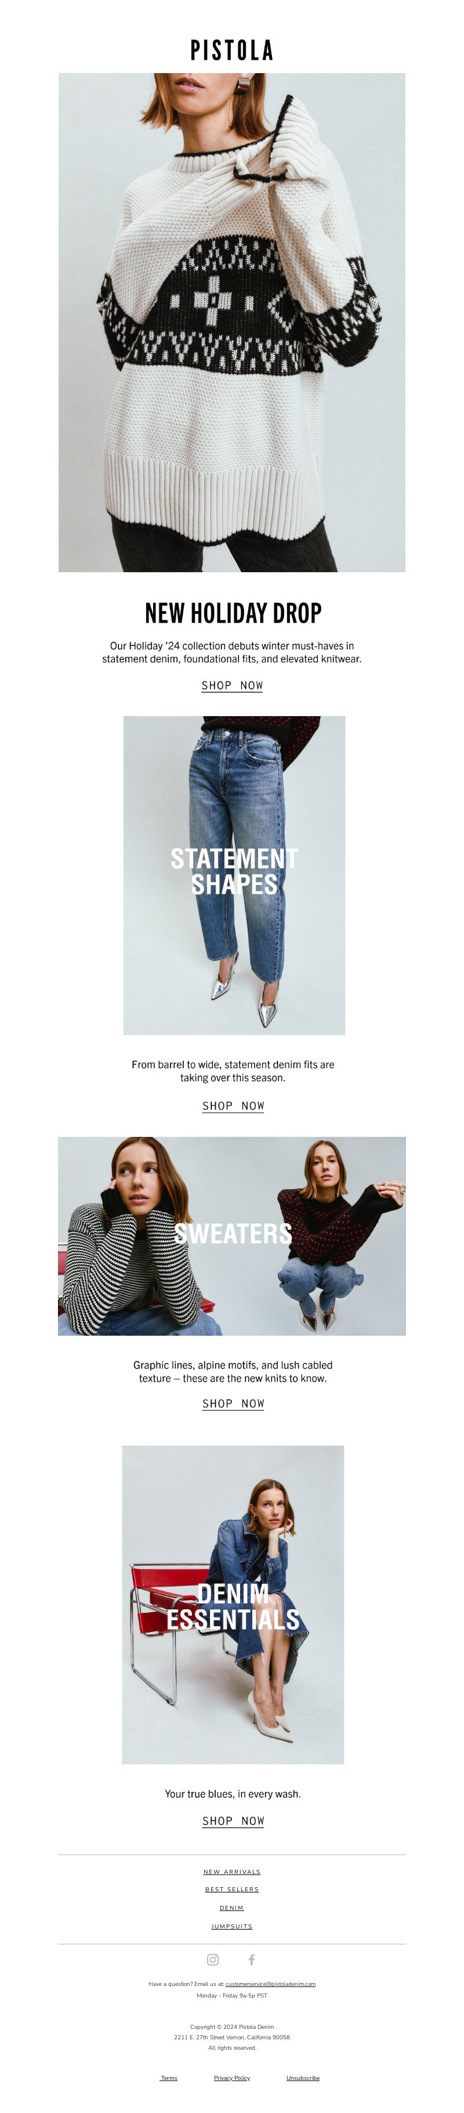Click the New Holiday Drop heading
This screenshot has height=2113, width=464.
click(x=233, y=613)
